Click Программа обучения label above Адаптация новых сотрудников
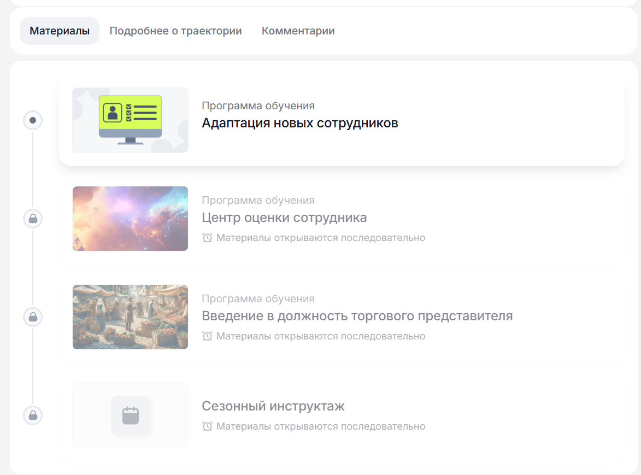This screenshot has height=475, width=641. pyautogui.click(x=258, y=106)
